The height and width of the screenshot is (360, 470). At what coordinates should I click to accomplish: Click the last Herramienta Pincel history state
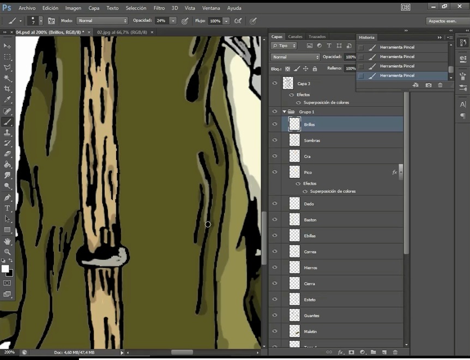[x=397, y=75]
